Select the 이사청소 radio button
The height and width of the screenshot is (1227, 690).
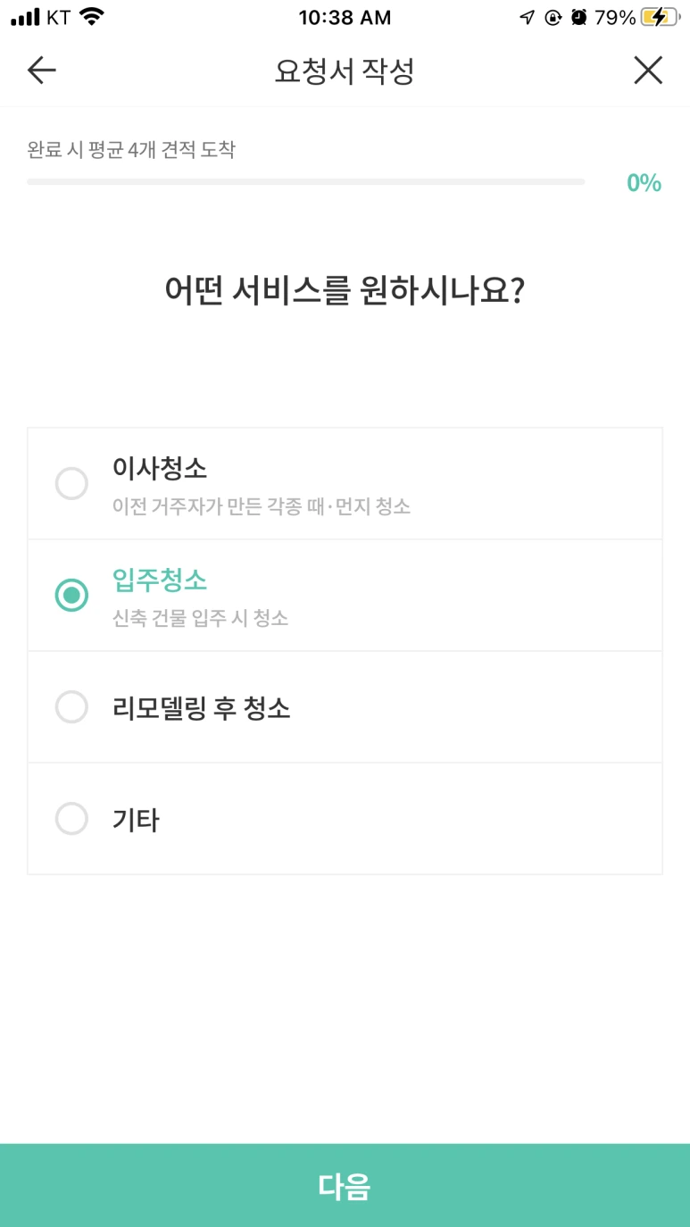pos(71,484)
